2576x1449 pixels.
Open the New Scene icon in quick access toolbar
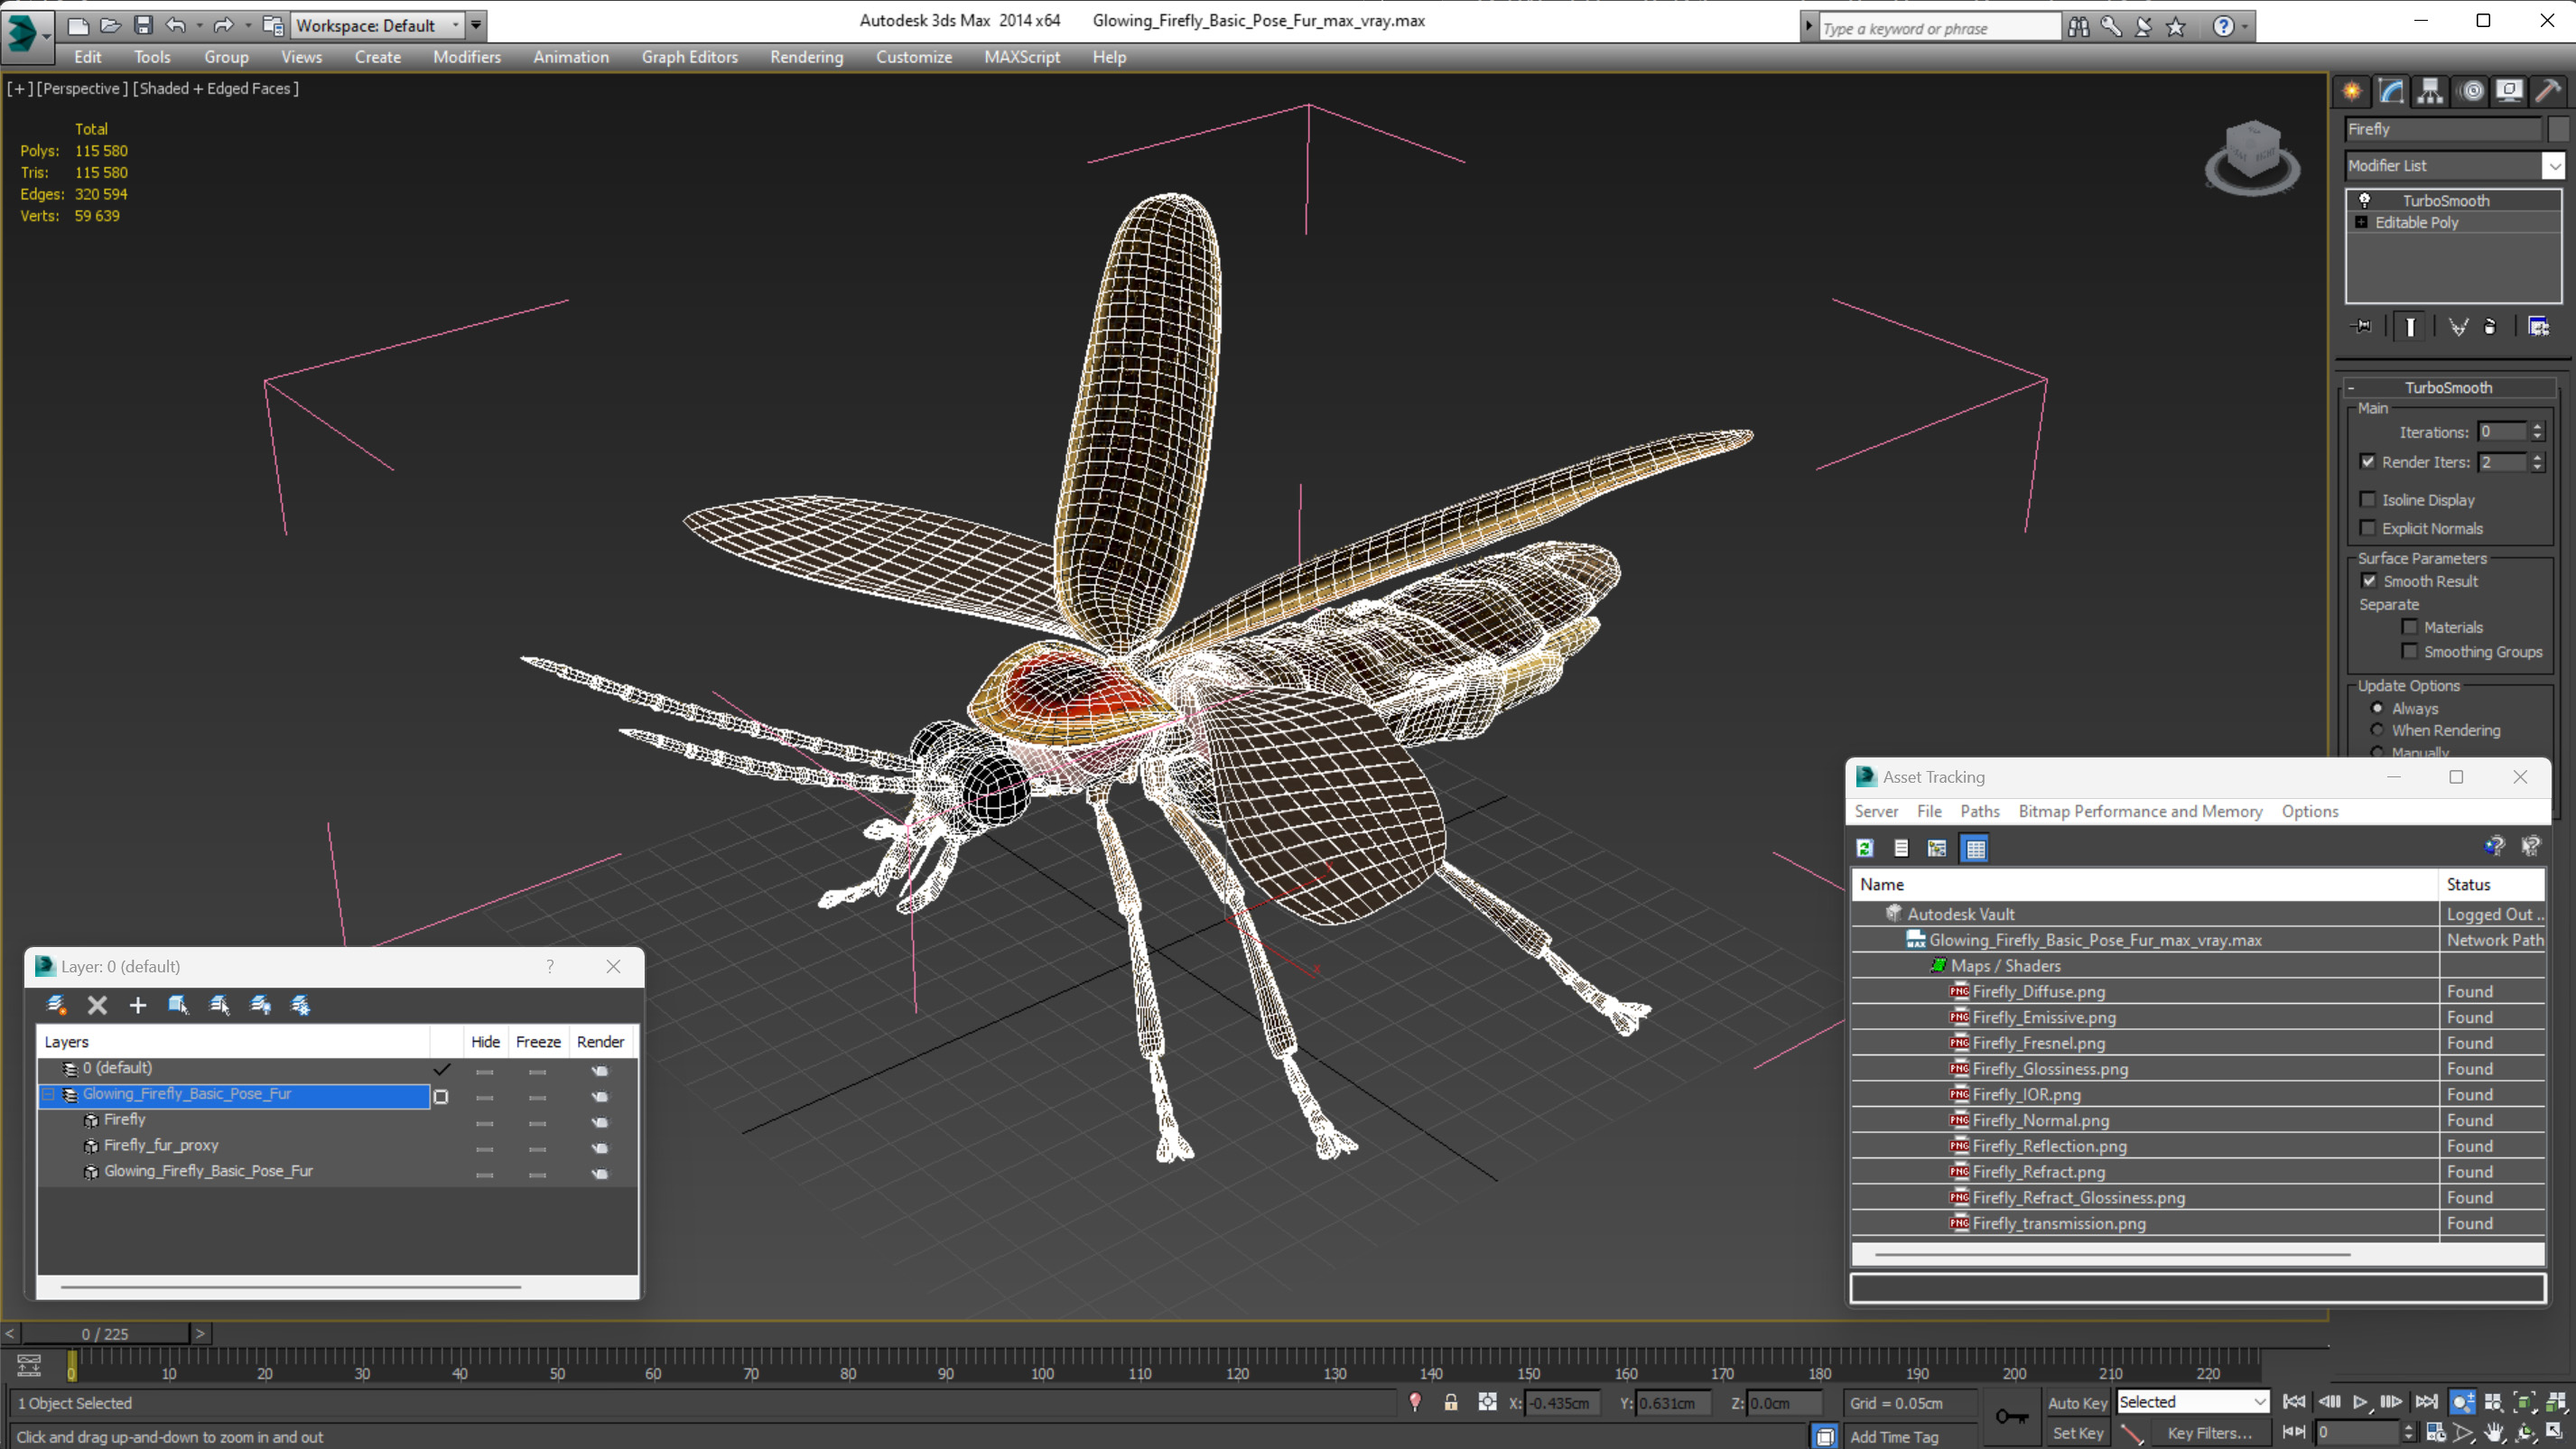[78, 25]
